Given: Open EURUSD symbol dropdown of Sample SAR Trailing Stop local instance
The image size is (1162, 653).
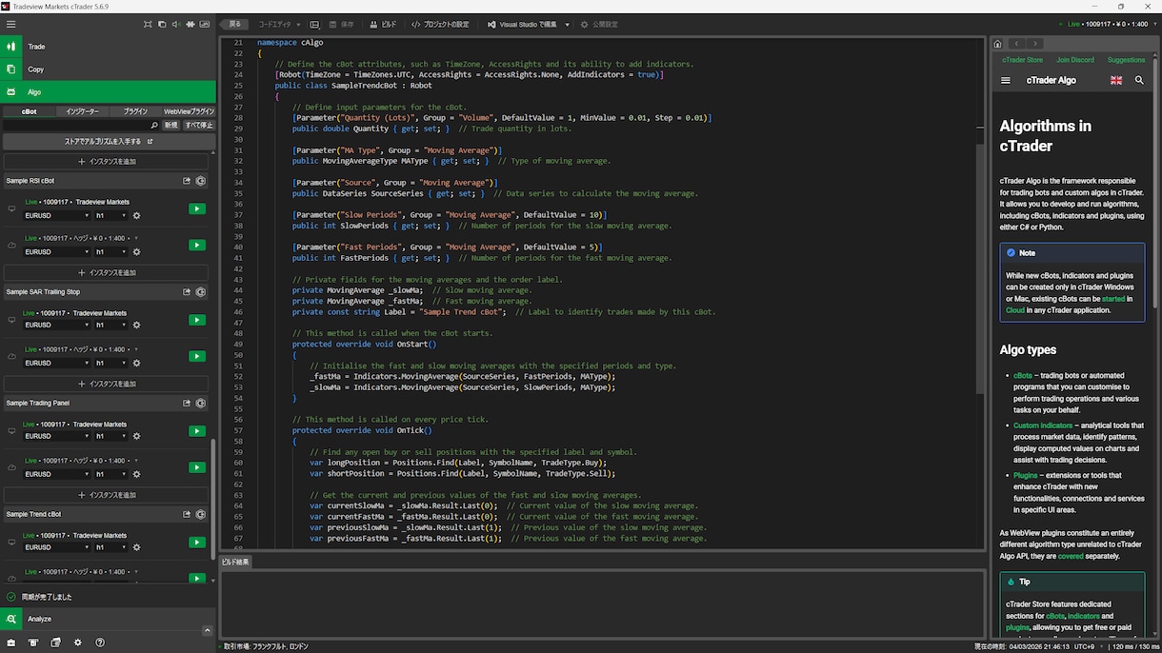Looking at the screenshot, I should tap(57, 326).
